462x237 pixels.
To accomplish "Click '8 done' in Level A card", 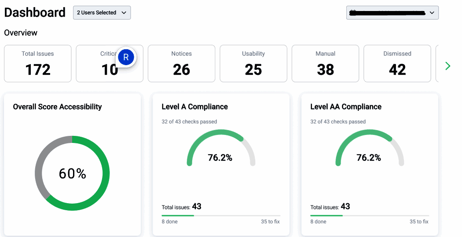I will pos(170,222).
